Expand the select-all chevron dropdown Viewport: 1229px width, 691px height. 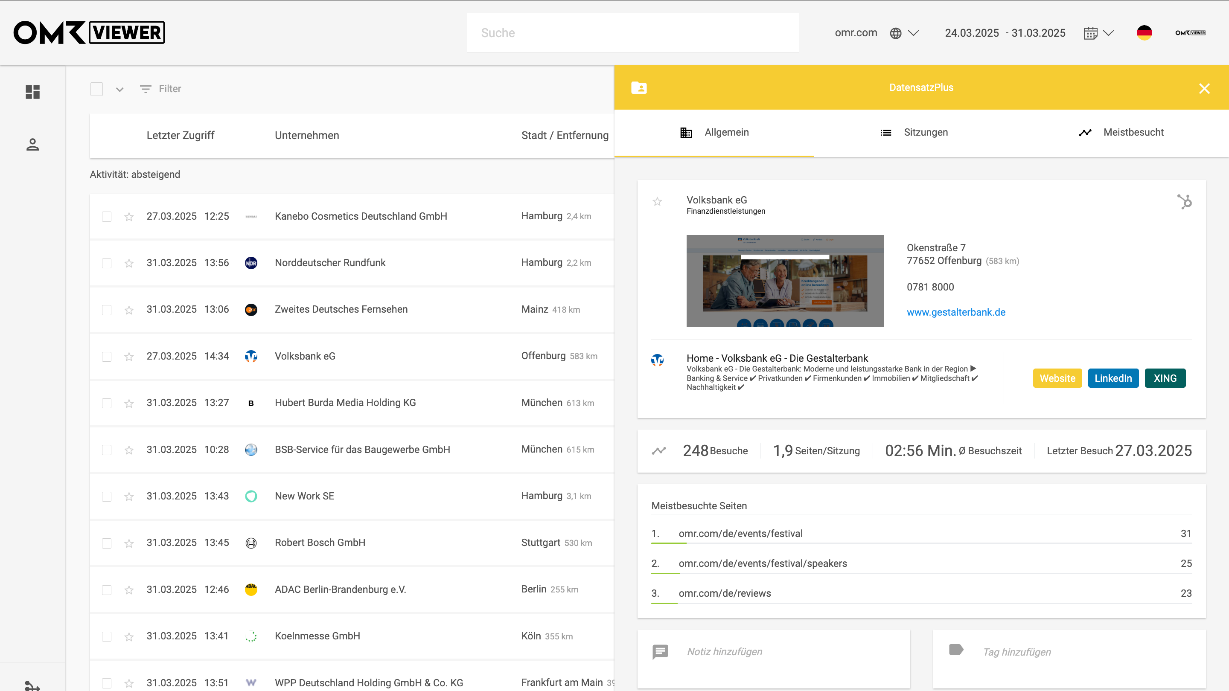120,90
